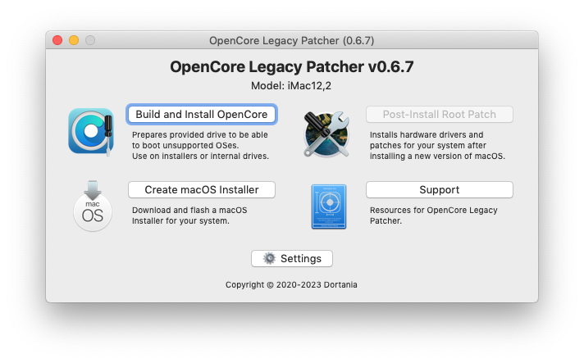The width and height of the screenshot is (584, 363).
Task: Start Build and Install OpenCore
Action: tap(202, 114)
